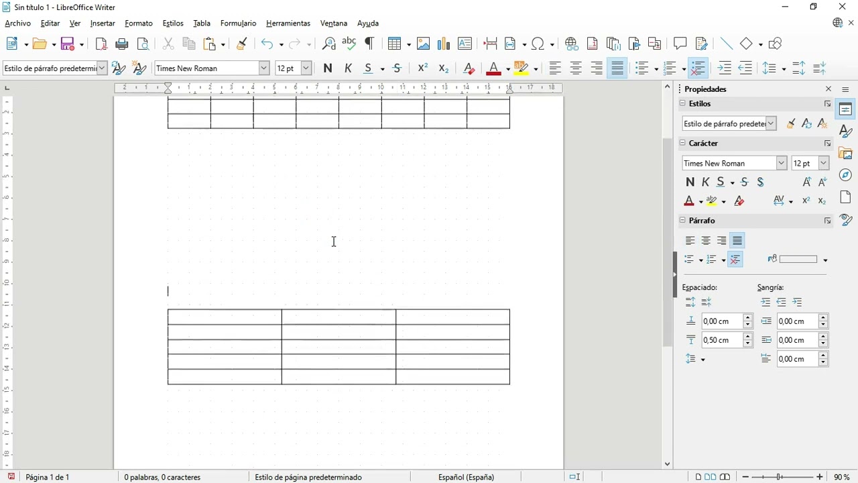The width and height of the screenshot is (858, 483).
Task: Toggle Bold (N) in the toolbar
Action: click(327, 68)
